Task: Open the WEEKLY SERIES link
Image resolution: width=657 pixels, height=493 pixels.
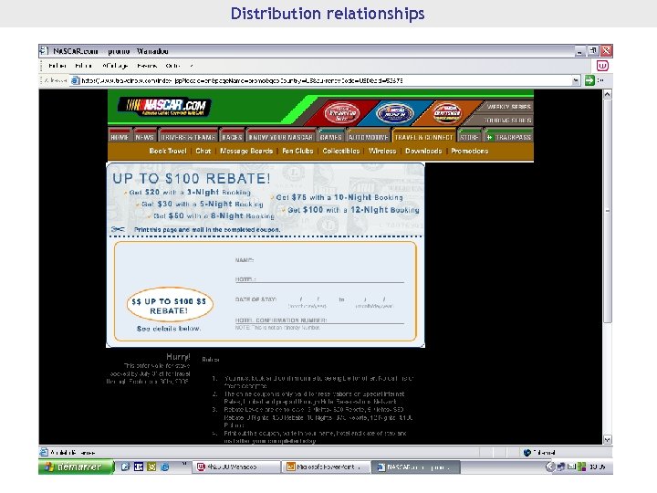Action: pos(508,107)
